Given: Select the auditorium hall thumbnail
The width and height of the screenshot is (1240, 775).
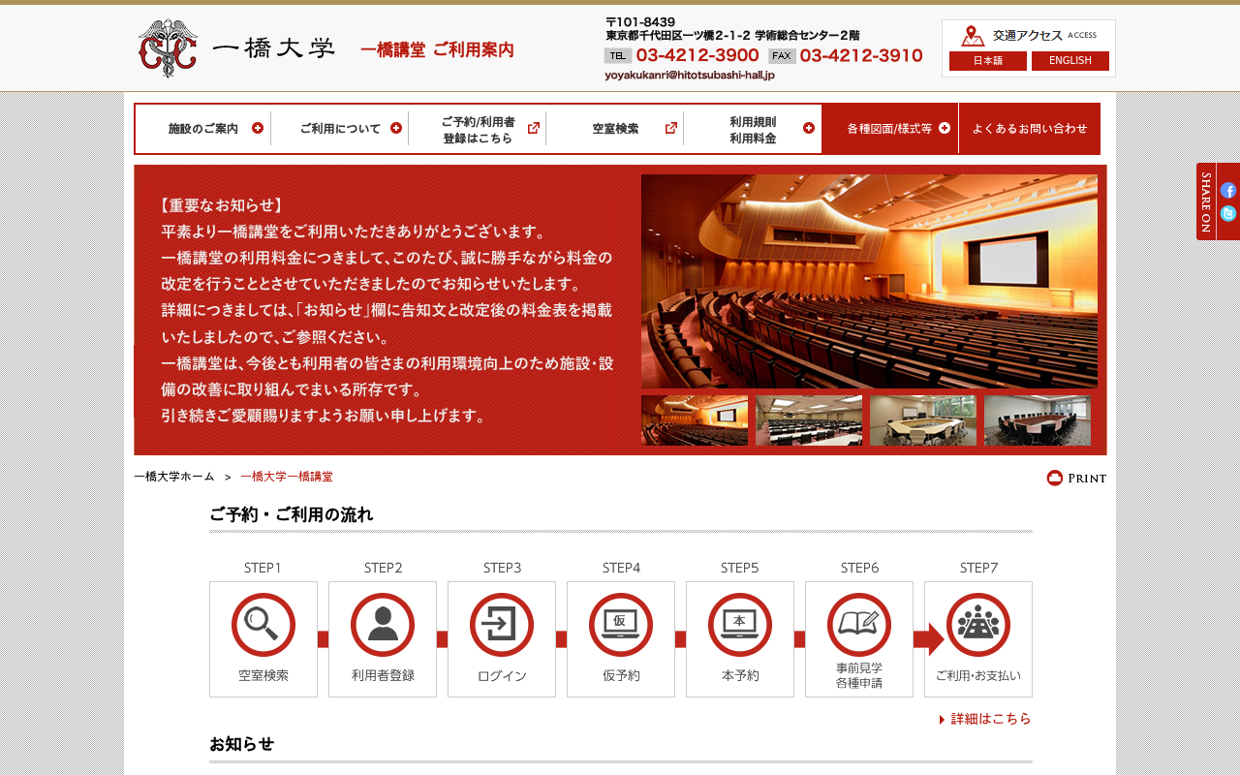Looking at the screenshot, I should click(695, 420).
